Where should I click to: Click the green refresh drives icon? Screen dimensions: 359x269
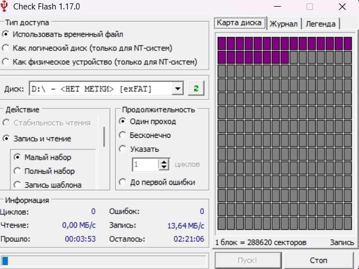pos(196,89)
